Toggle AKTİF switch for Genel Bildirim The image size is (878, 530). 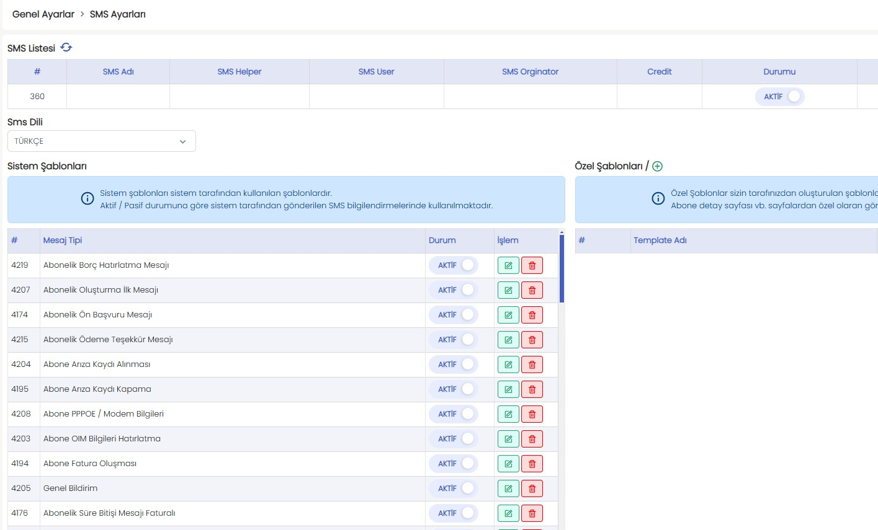(454, 488)
